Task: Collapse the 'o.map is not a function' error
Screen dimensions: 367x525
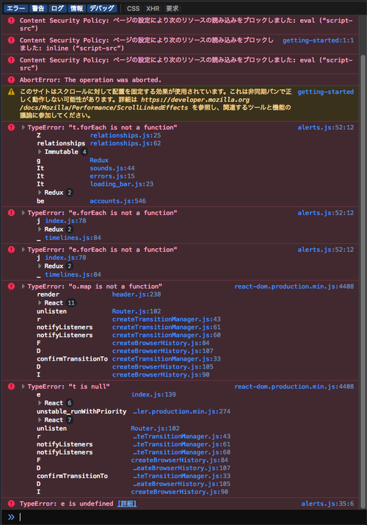Action: point(23,286)
